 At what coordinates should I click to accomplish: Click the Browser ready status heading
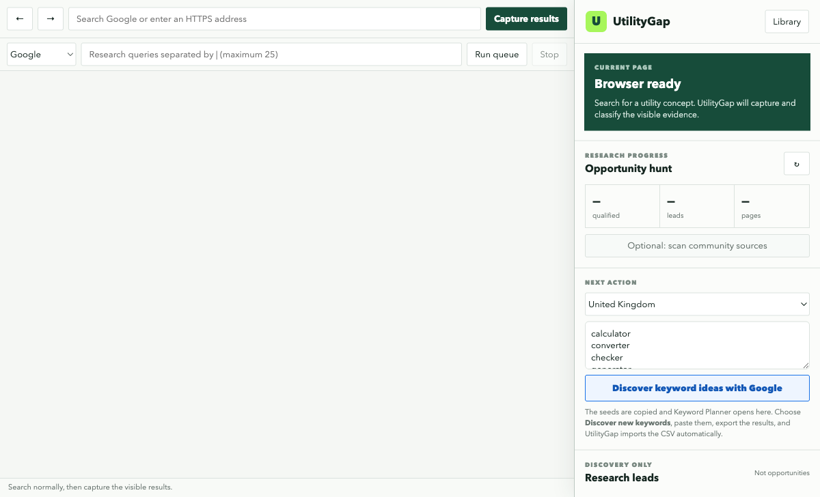click(638, 84)
